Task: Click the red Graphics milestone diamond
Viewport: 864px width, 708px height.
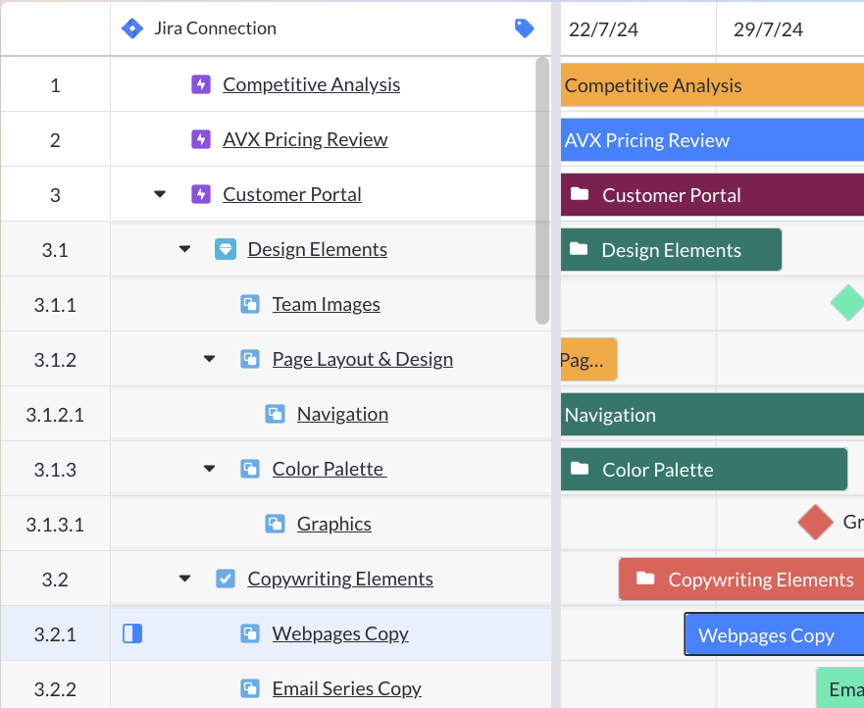Action: click(x=816, y=523)
